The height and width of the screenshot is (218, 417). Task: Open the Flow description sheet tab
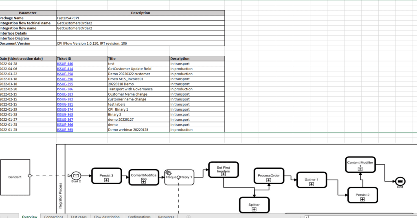pyautogui.click(x=107, y=216)
